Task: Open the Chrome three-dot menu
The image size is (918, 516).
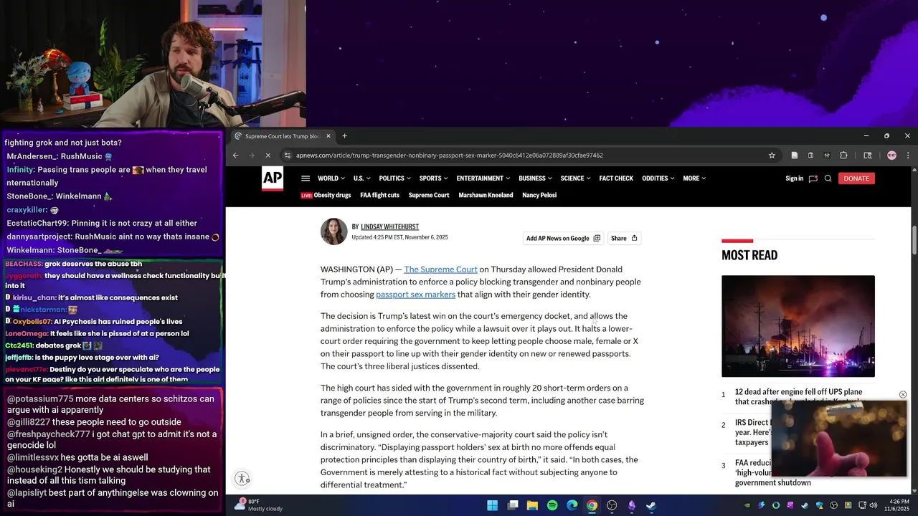Action: pyautogui.click(x=908, y=156)
